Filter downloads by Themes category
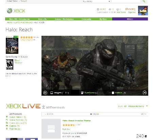The image size is (153, 140). 15,129
